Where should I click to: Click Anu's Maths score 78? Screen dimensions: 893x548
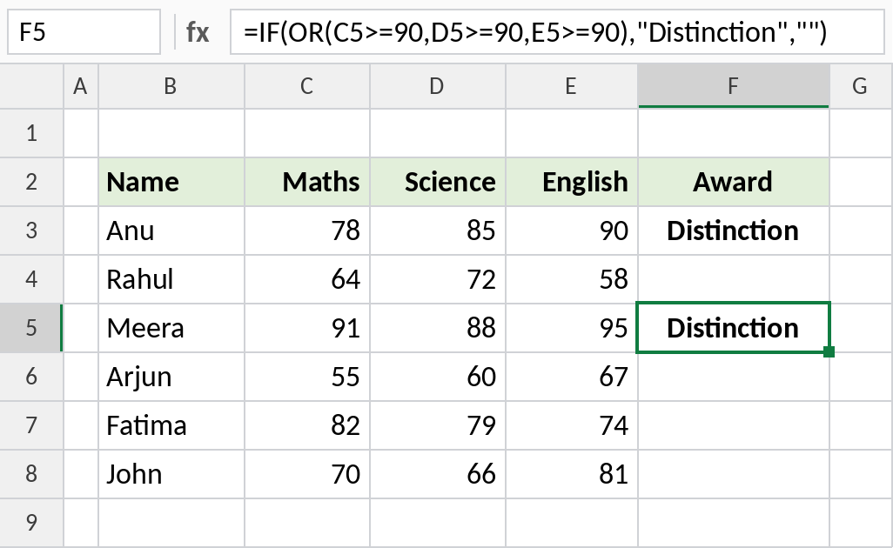307,231
